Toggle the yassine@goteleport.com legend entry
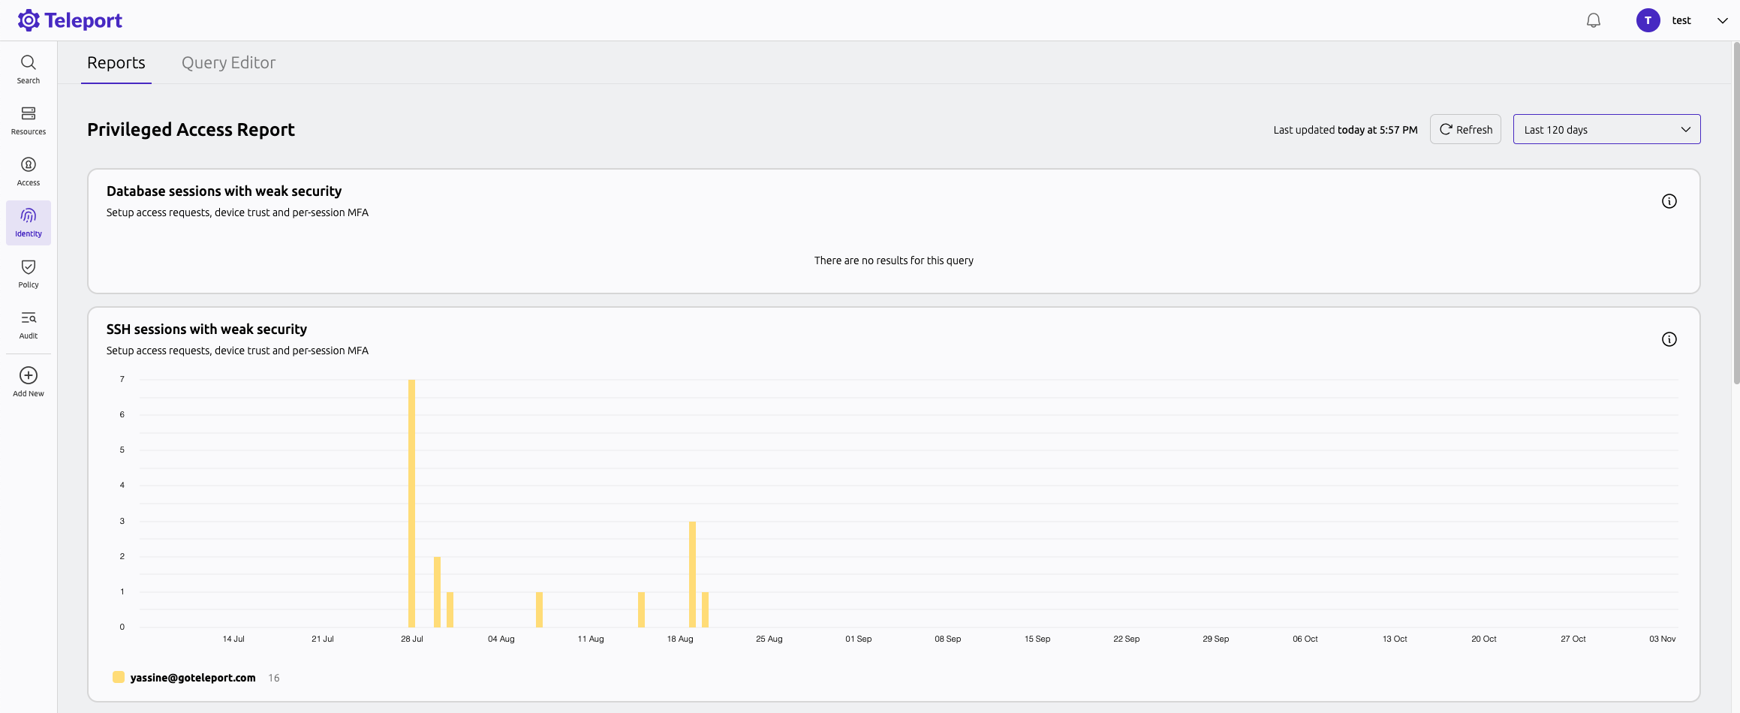Viewport: 1740px width, 713px height. coord(192,677)
